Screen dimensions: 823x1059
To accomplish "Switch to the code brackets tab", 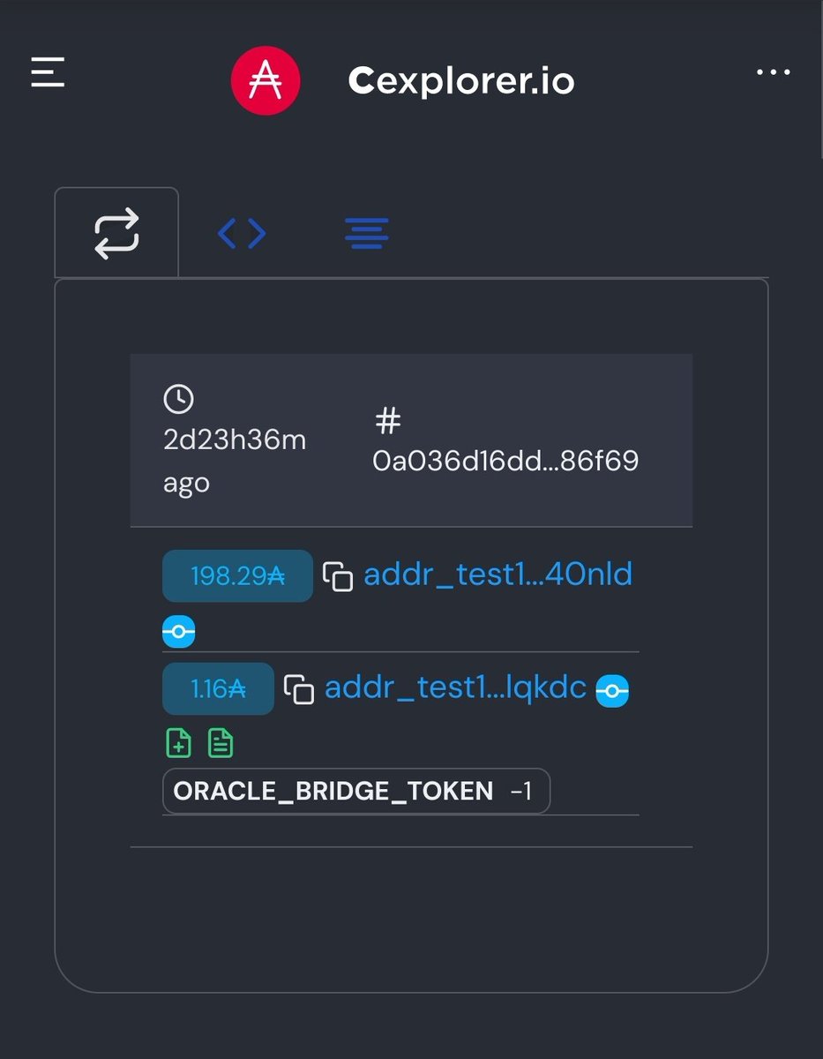I will click(x=242, y=234).
